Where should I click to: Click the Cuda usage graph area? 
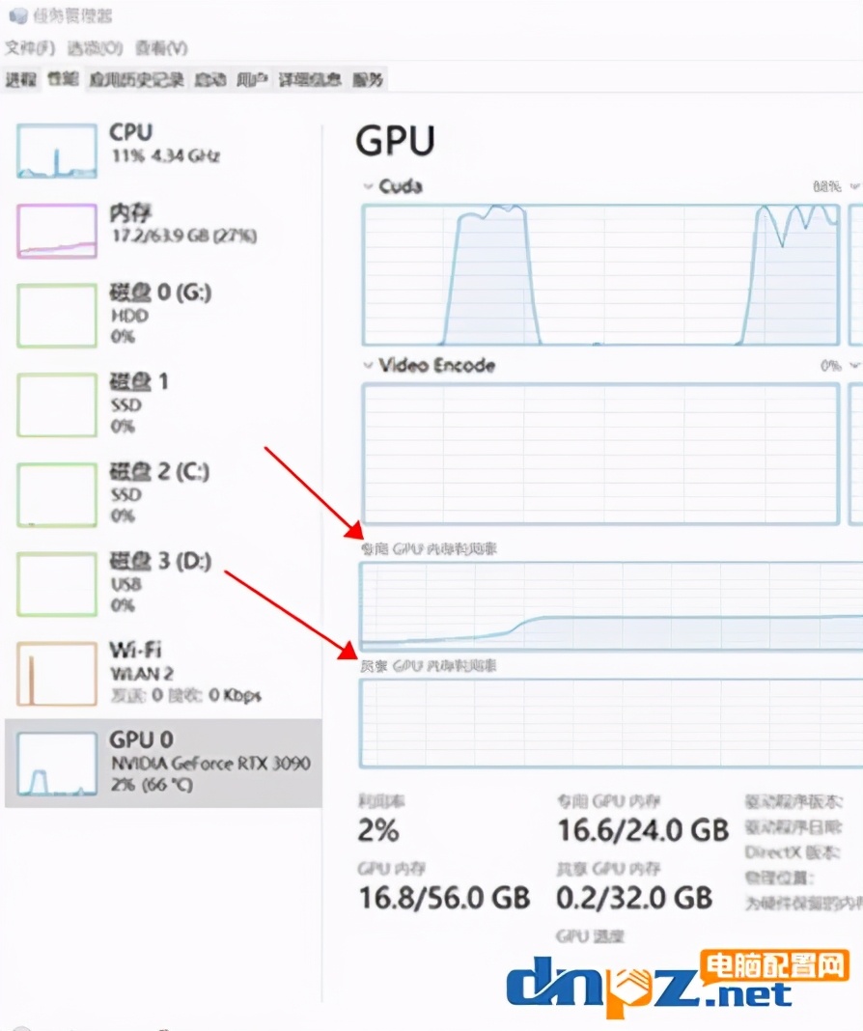coord(600,274)
